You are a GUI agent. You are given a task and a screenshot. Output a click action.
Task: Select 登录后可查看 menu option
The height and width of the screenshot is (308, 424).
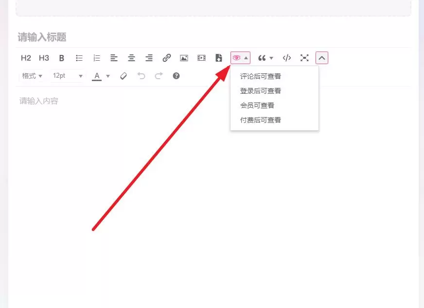(x=274, y=91)
